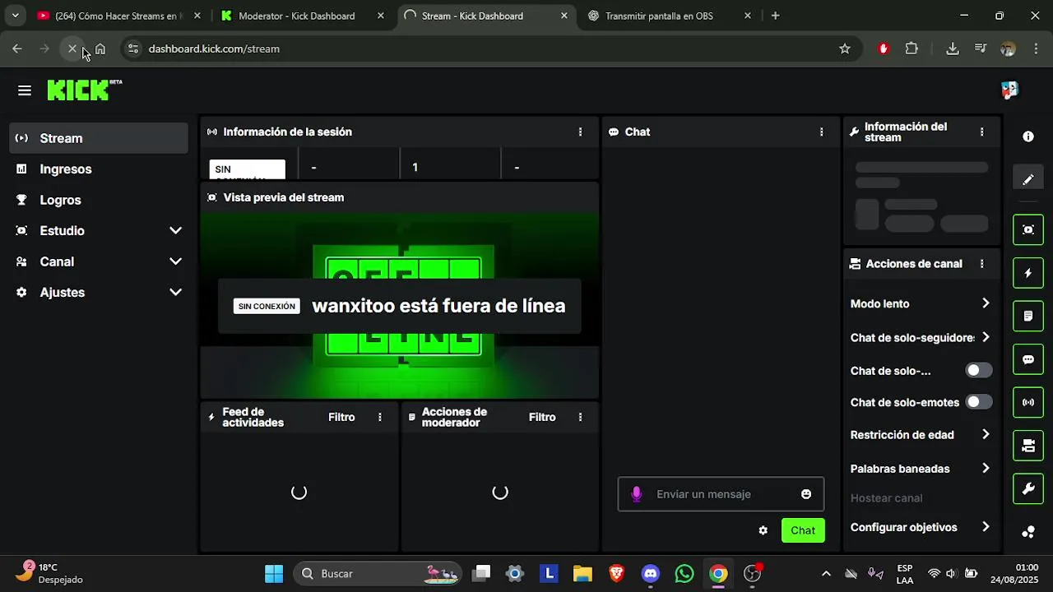Open the hamburger menu next to Kick logo
Image resolution: width=1053 pixels, height=592 pixels.
pyautogui.click(x=25, y=90)
